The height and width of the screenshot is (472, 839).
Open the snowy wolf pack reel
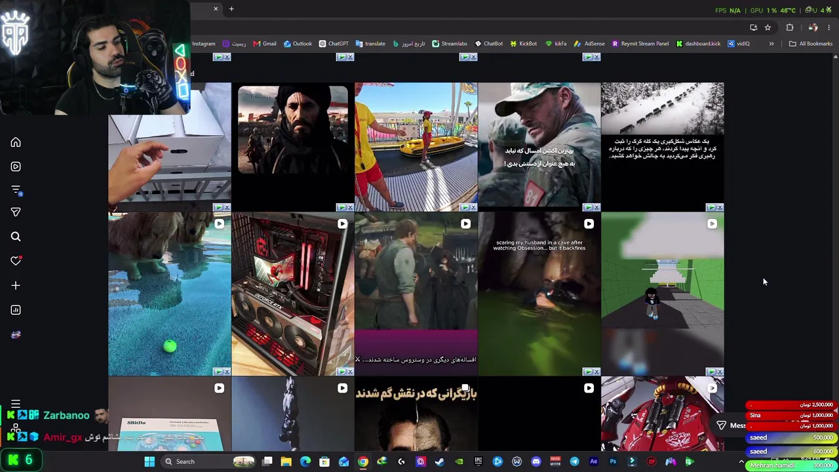point(663,146)
